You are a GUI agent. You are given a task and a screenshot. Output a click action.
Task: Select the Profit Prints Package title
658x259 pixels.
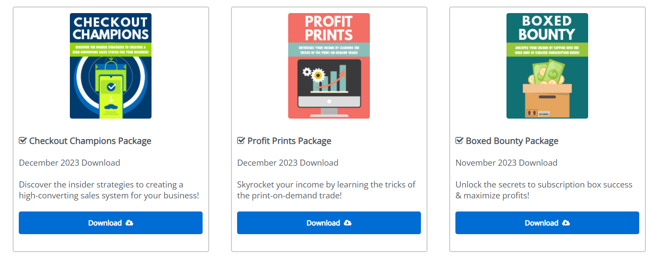(289, 141)
